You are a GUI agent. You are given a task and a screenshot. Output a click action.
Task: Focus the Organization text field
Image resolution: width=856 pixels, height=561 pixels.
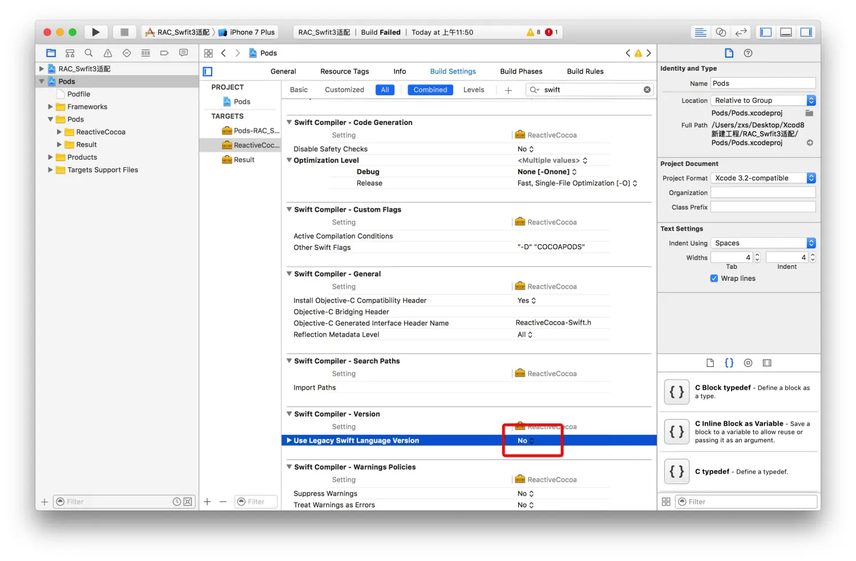click(x=763, y=193)
